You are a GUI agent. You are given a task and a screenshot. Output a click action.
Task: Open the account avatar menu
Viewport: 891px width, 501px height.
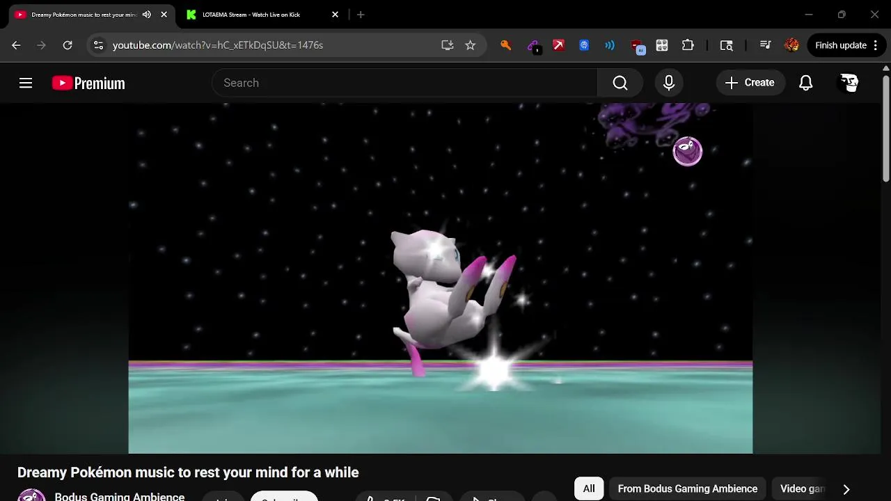[x=849, y=83]
